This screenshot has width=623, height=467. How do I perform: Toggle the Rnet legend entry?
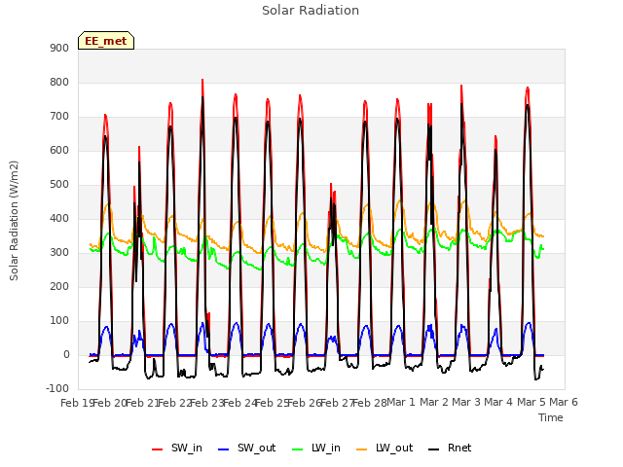pyautogui.click(x=450, y=448)
